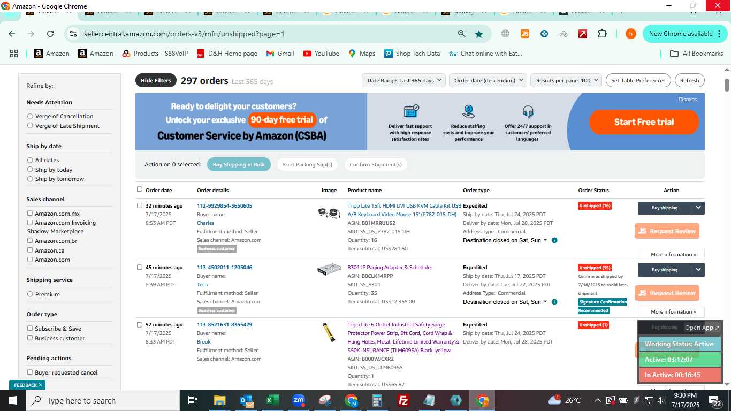731x411 pixels.
Task: Open Calculator from the taskbar
Action: tap(377, 400)
